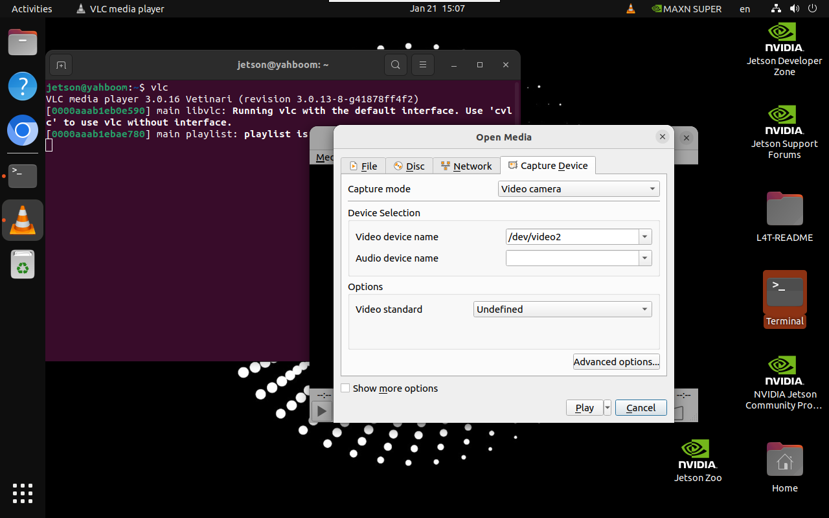This screenshot has height=518, width=829.
Task: Show Applications grid in the dock
Action: point(23,493)
